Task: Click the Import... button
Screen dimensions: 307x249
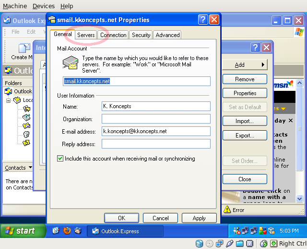Action: point(245,121)
